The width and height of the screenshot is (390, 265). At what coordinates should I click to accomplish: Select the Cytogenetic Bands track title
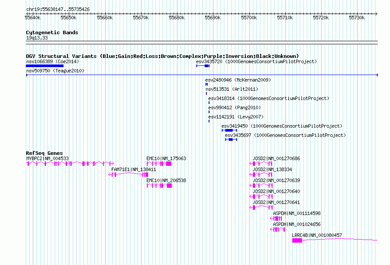coord(52,32)
